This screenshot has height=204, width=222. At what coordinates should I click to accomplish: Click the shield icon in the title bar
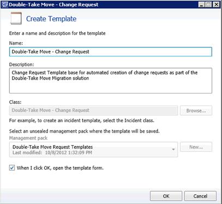tap(5, 4)
